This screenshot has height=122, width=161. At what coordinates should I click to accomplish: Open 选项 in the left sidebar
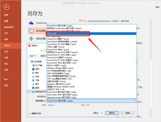(6, 86)
